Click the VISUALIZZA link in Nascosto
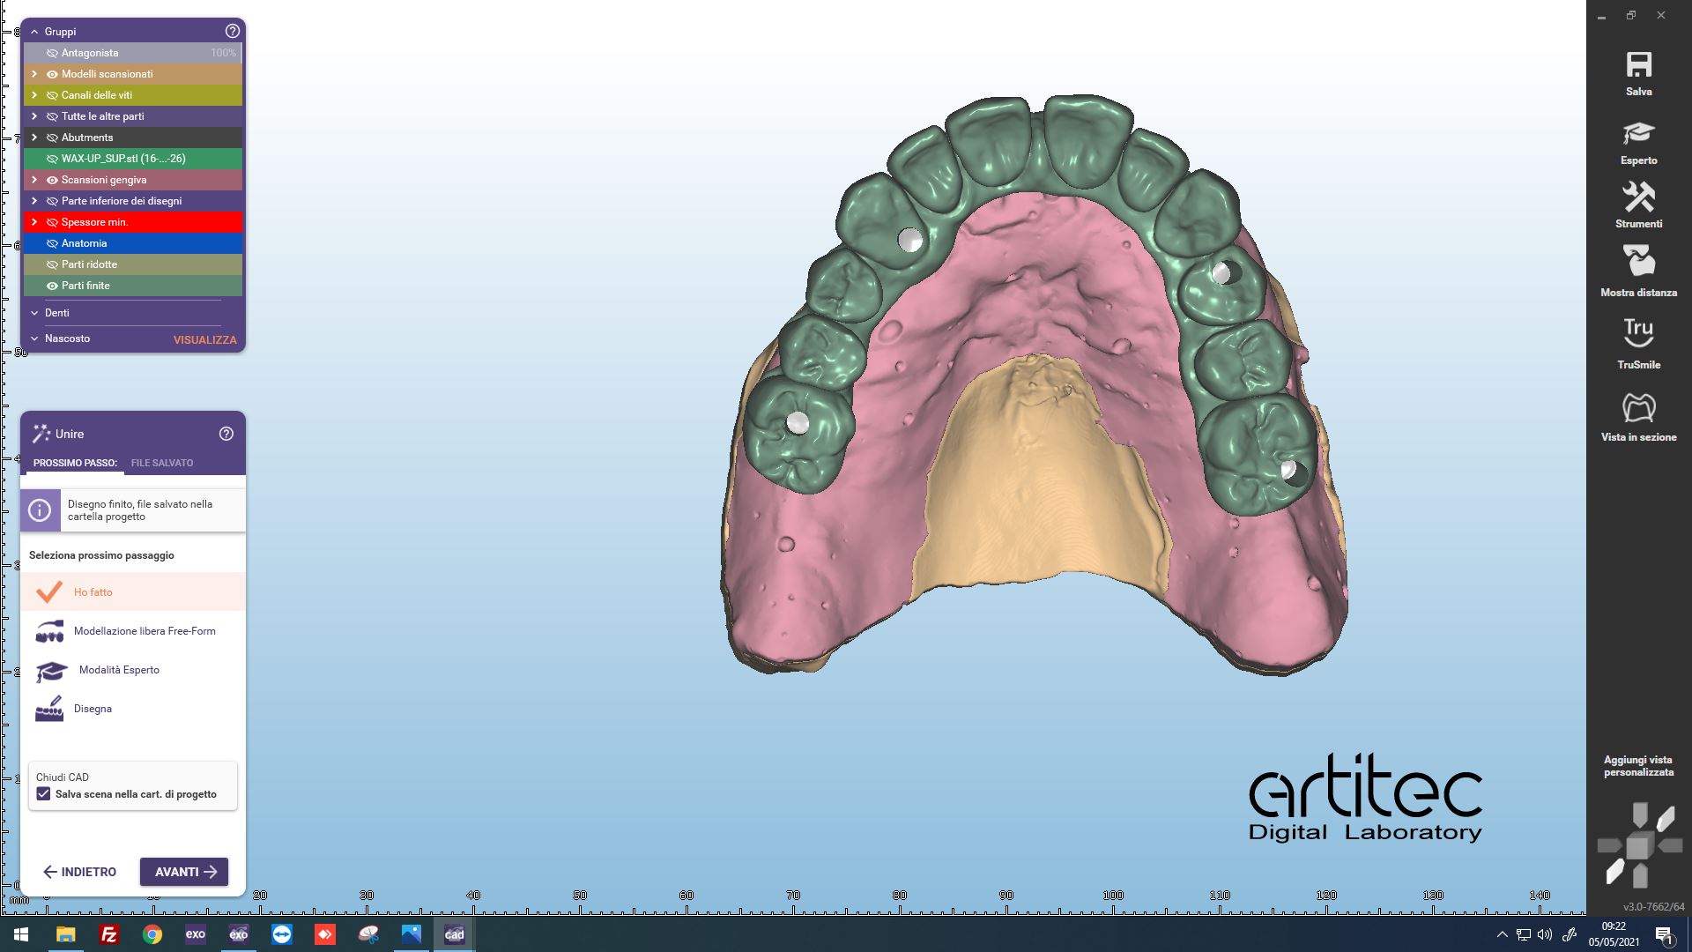Screen dimensions: 1692x952 click(x=204, y=339)
